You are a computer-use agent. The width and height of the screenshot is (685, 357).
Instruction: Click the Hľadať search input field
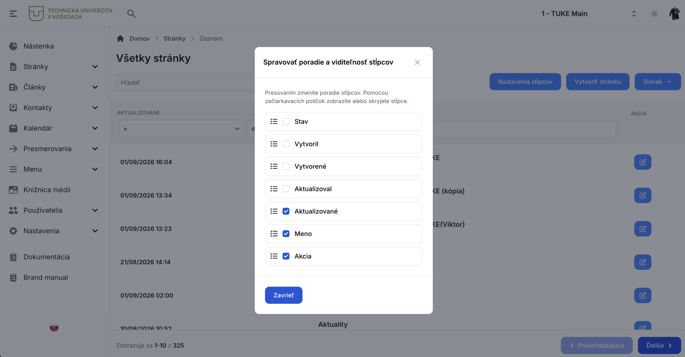click(186, 83)
